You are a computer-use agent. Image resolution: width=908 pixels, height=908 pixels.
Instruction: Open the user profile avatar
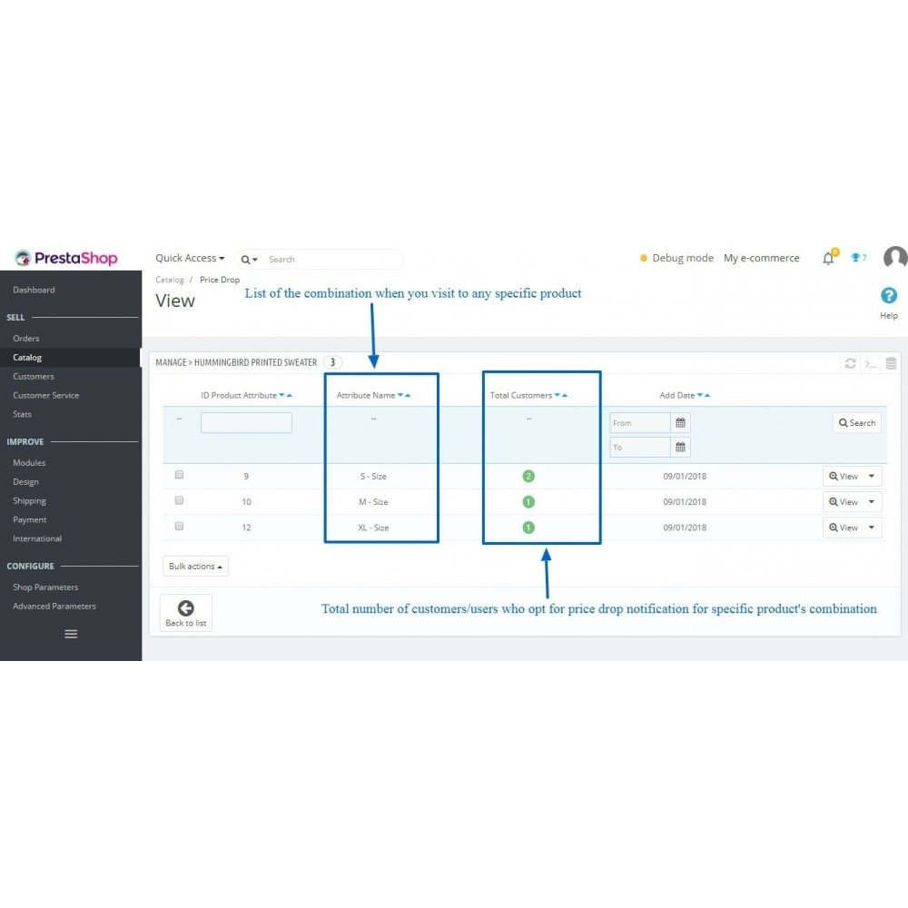895,257
